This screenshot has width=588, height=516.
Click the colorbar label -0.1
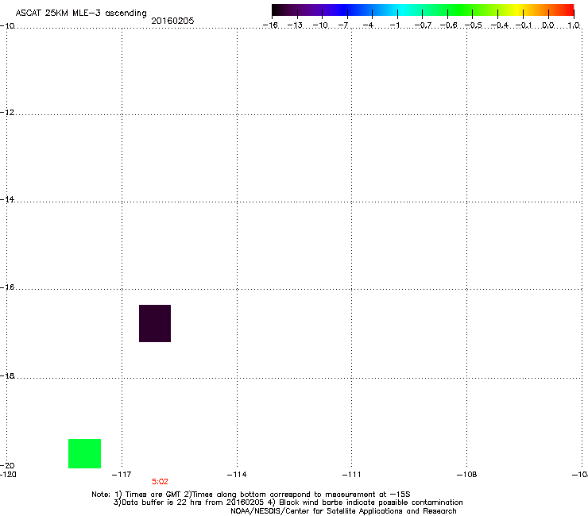(524, 25)
